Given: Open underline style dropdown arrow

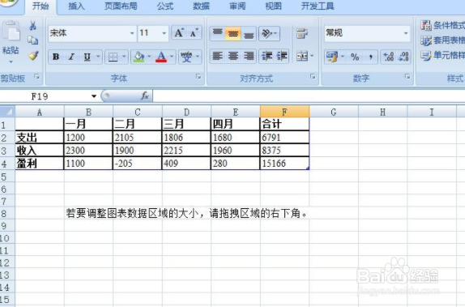Looking at the screenshot, I should click(x=98, y=57).
